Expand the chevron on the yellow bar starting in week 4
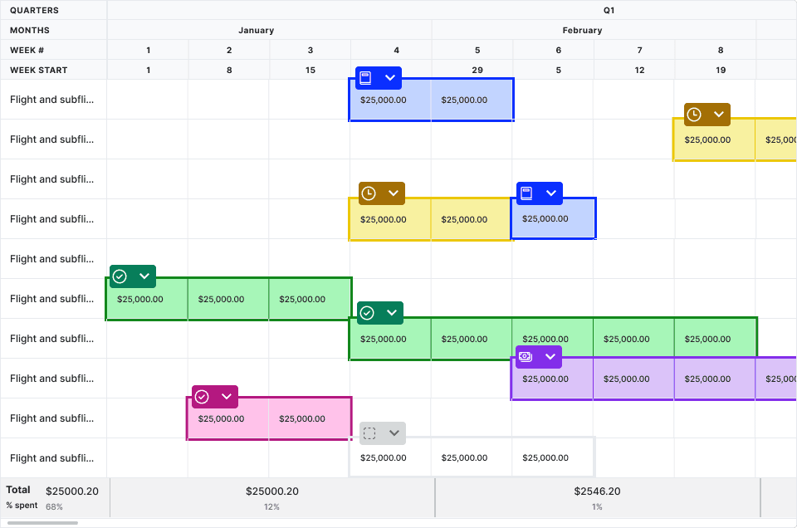 (393, 193)
